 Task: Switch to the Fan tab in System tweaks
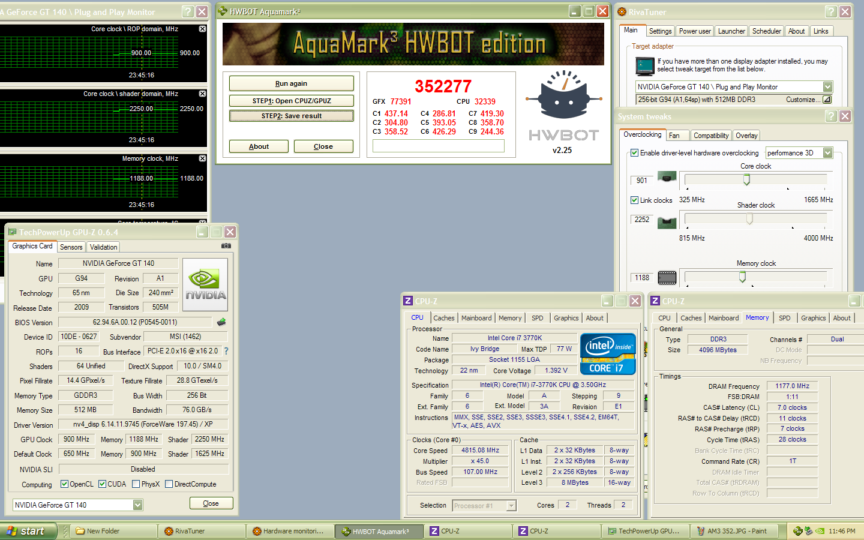[674, 136]
